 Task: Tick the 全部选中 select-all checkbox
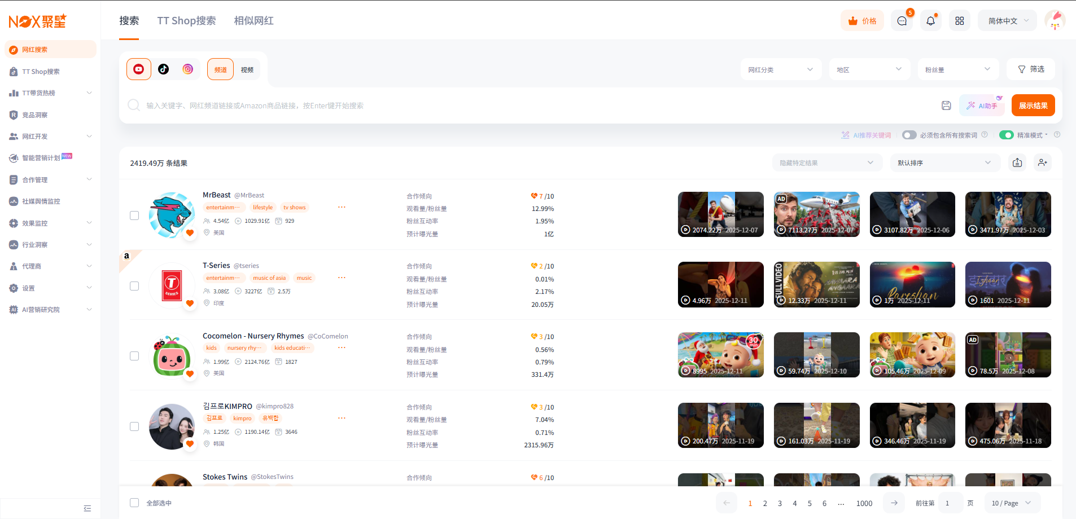click(x=134, y=503)
